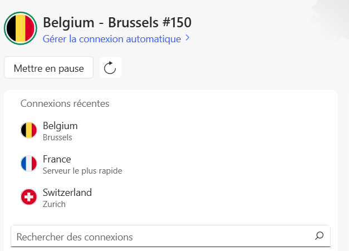
Task: Click the Belgium flag in recent connections
Action: coord(29,130)
